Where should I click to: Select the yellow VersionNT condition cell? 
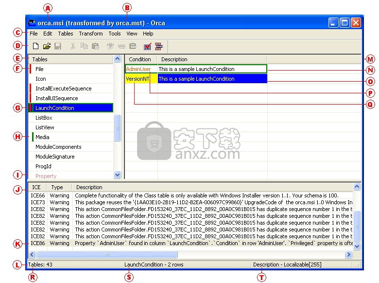141,79
